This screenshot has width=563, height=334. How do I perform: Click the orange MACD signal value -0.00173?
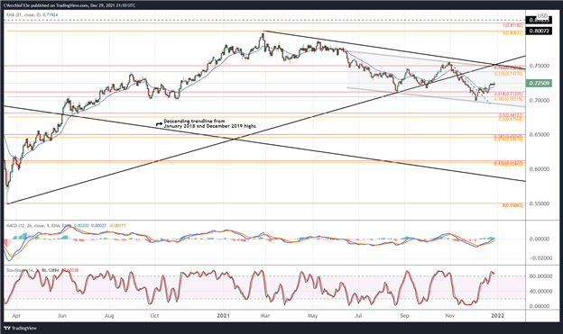118,226
